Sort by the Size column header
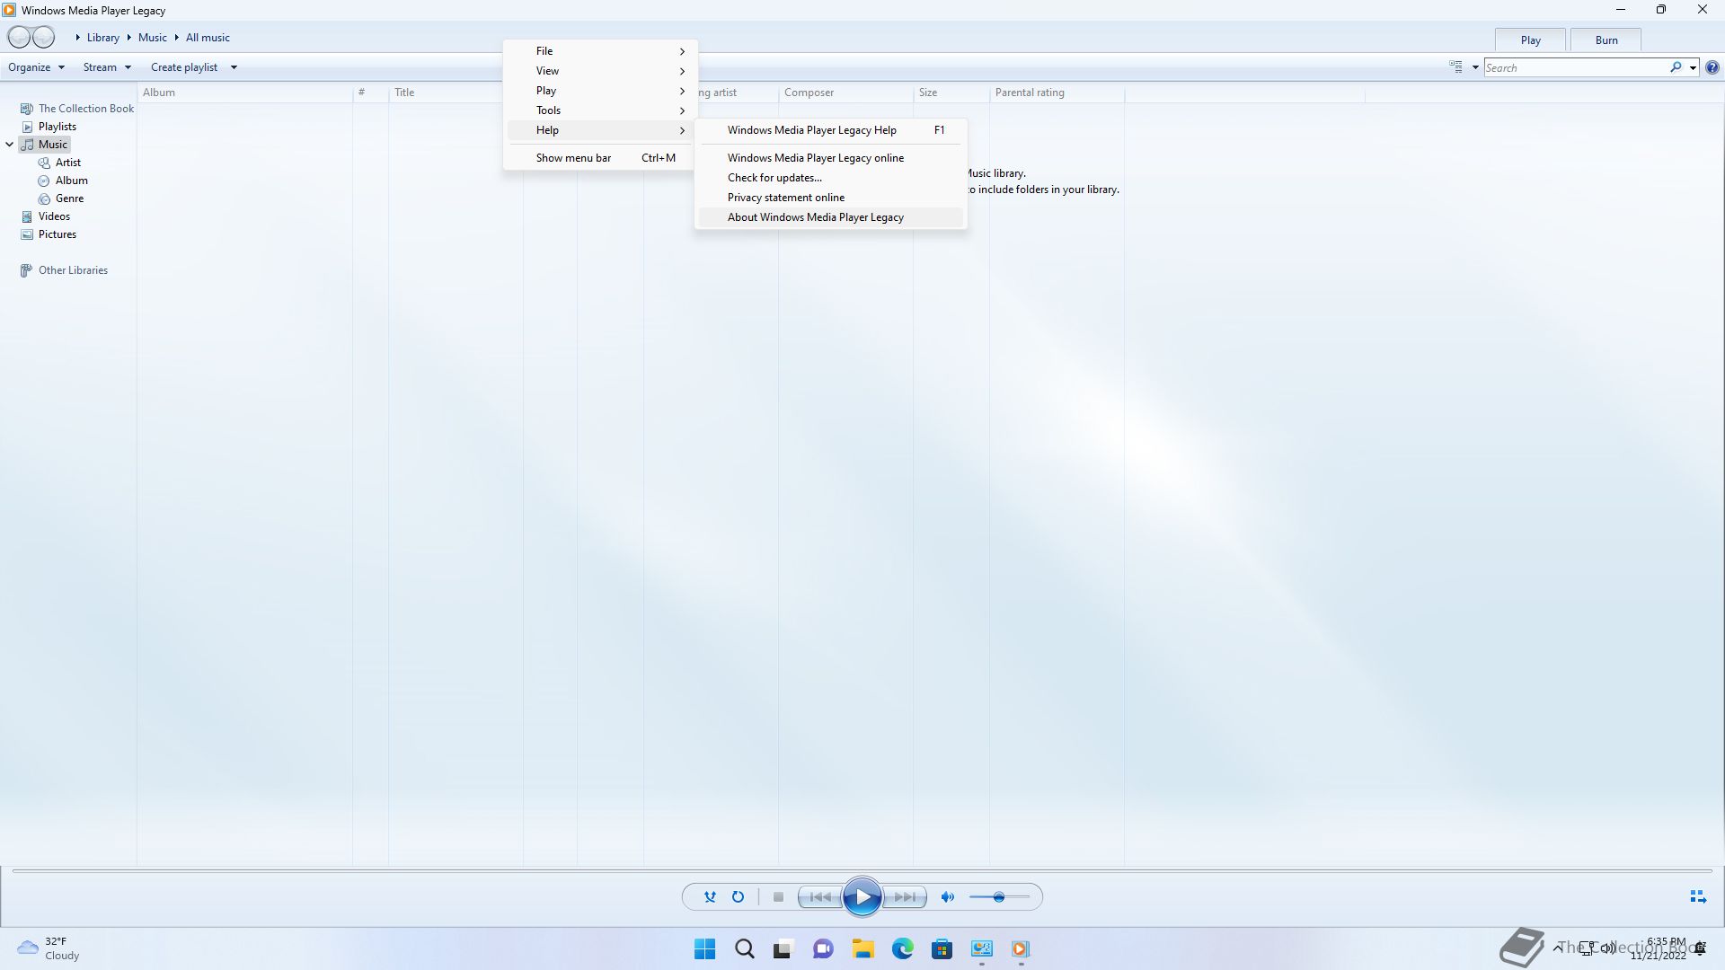Image resolution: width=1725 pixels, height=970 pixels. (x=951, y=93)
